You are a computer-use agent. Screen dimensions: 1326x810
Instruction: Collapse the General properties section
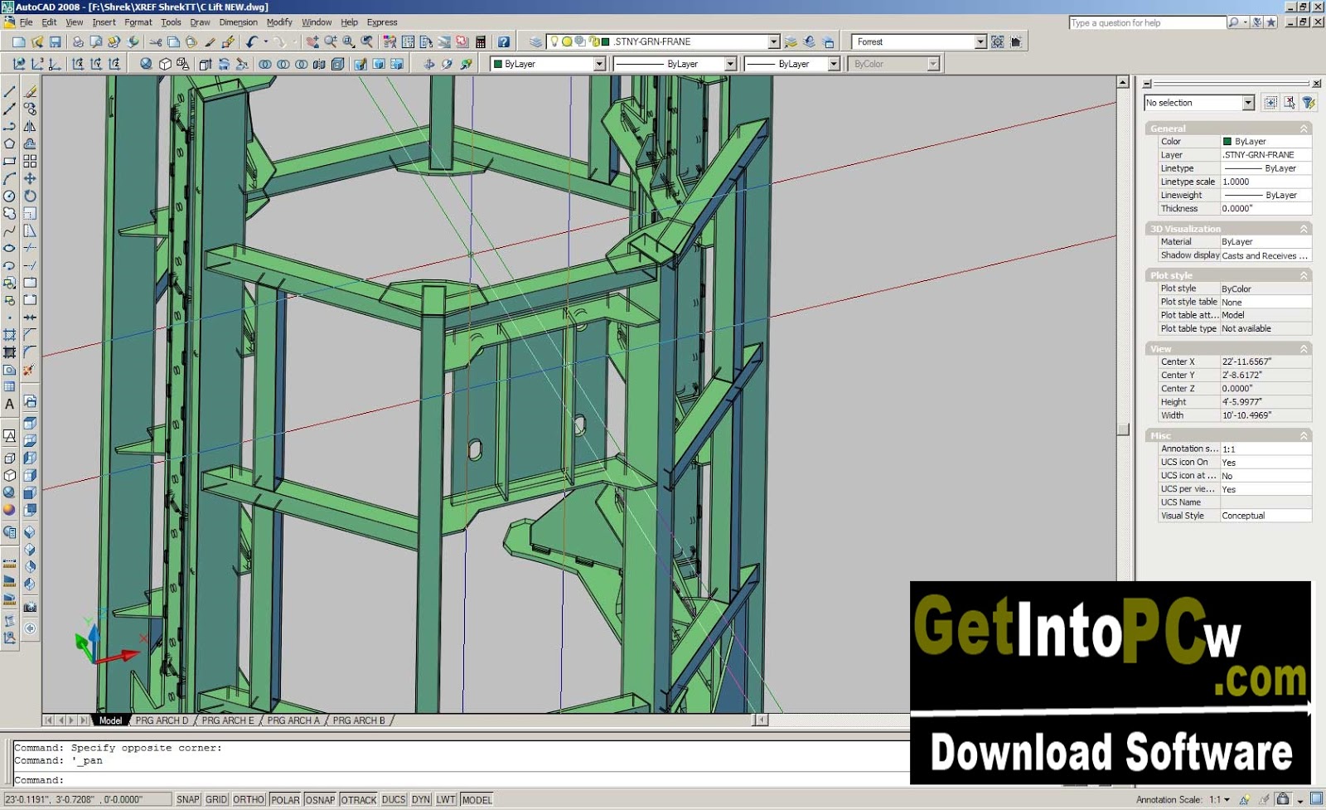pyautogui.click(x=1304, y=129)
